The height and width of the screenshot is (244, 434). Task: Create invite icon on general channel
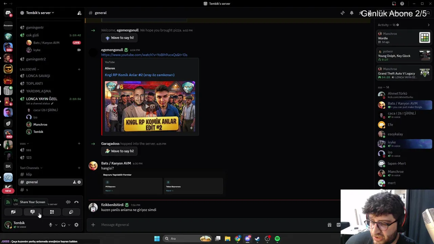(x=74, y=182)
